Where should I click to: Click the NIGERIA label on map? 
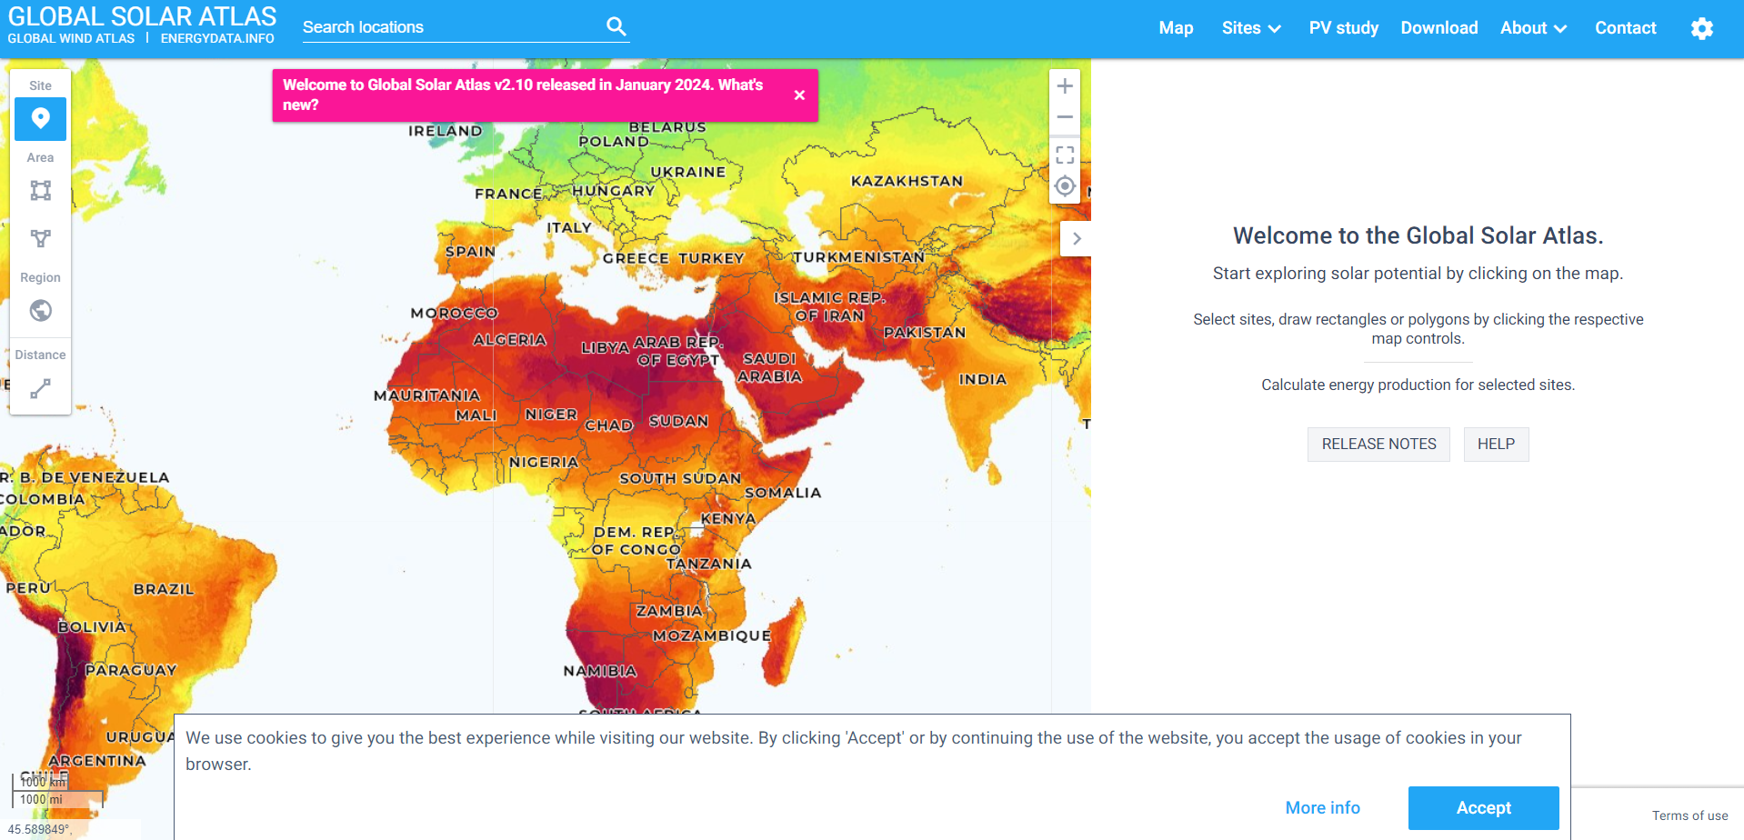[x=544, y=463]
